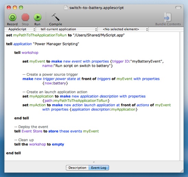Screen dimensions: 188x177
Task: Switch to the Event Log tab
Action: (99, 168)
